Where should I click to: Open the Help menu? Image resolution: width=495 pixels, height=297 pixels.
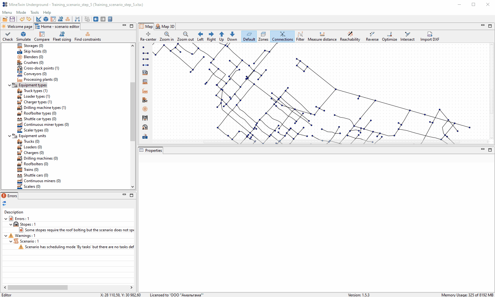[x=47, y=13]
